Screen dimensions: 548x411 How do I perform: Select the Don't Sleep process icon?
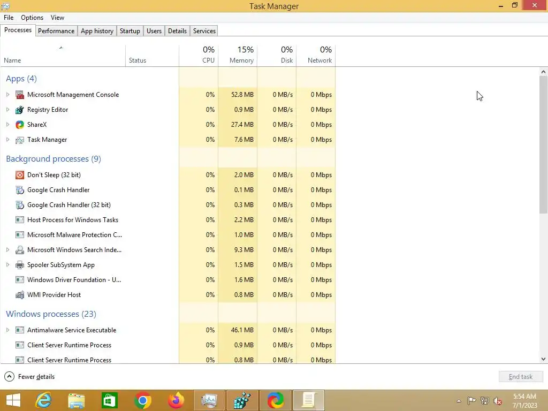click(x=20, y=175)
